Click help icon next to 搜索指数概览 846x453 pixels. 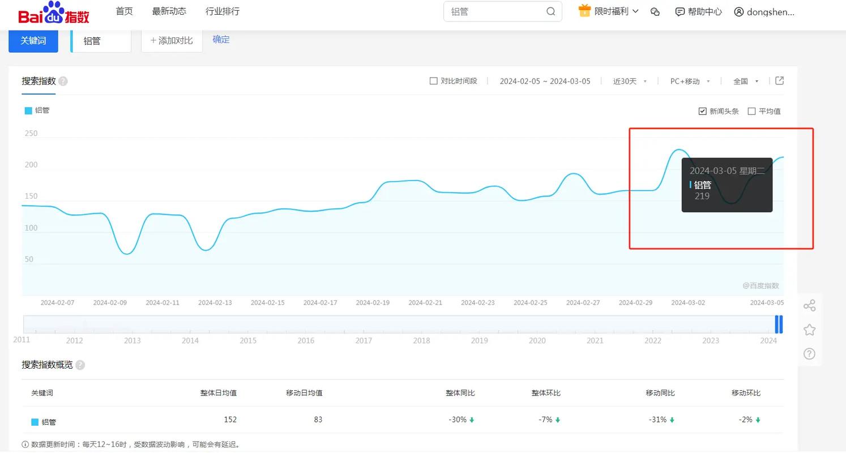[80, 365]
